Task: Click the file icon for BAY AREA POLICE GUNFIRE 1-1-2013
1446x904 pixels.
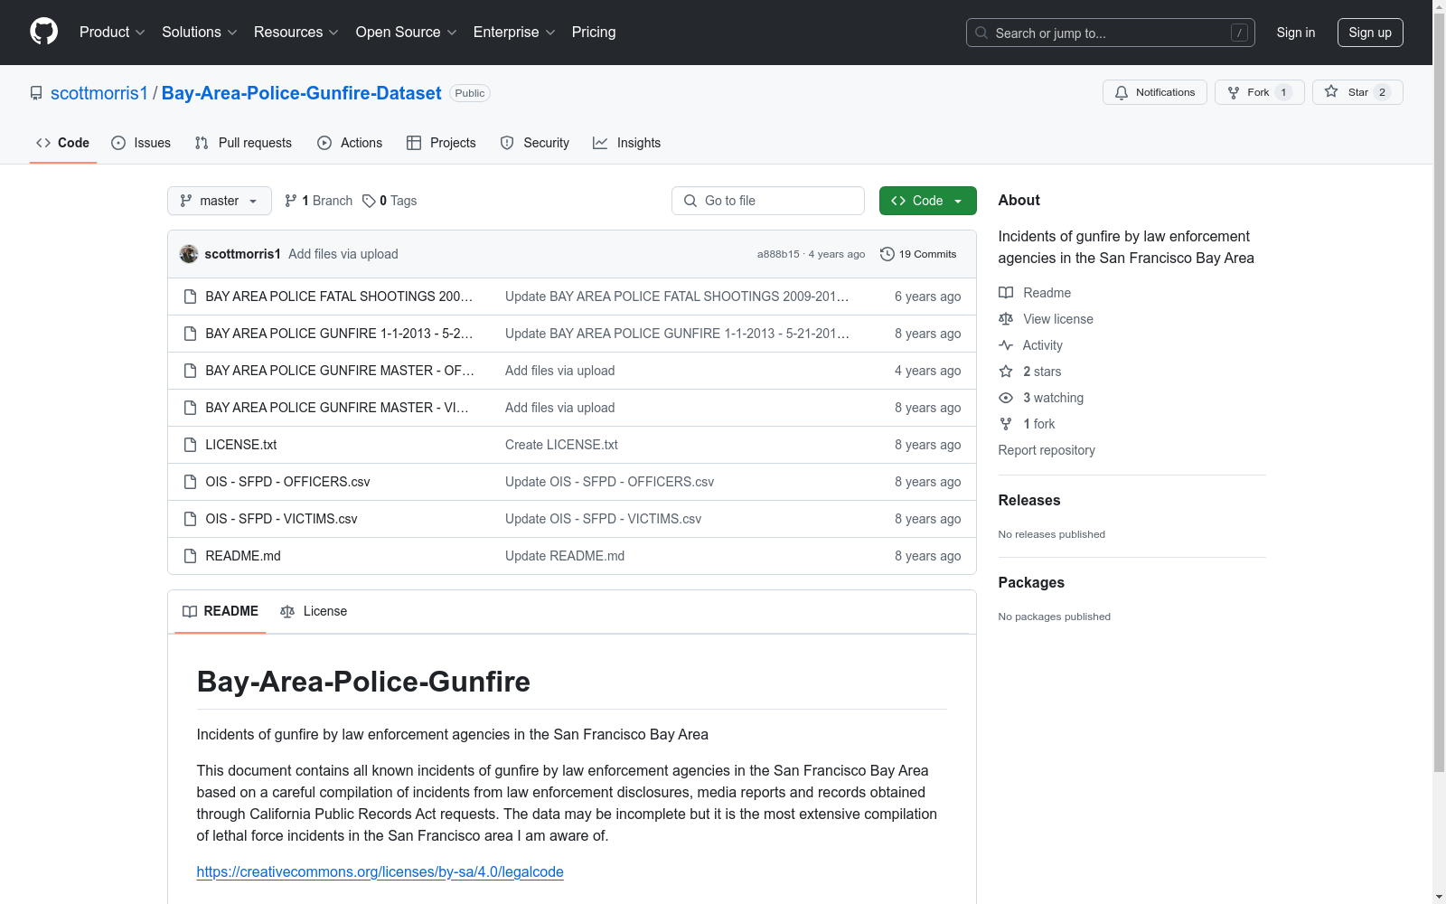Action: [x=190, y=334]
